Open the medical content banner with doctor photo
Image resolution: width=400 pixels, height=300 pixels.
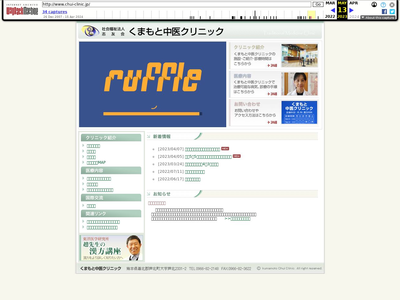(274, 84)
